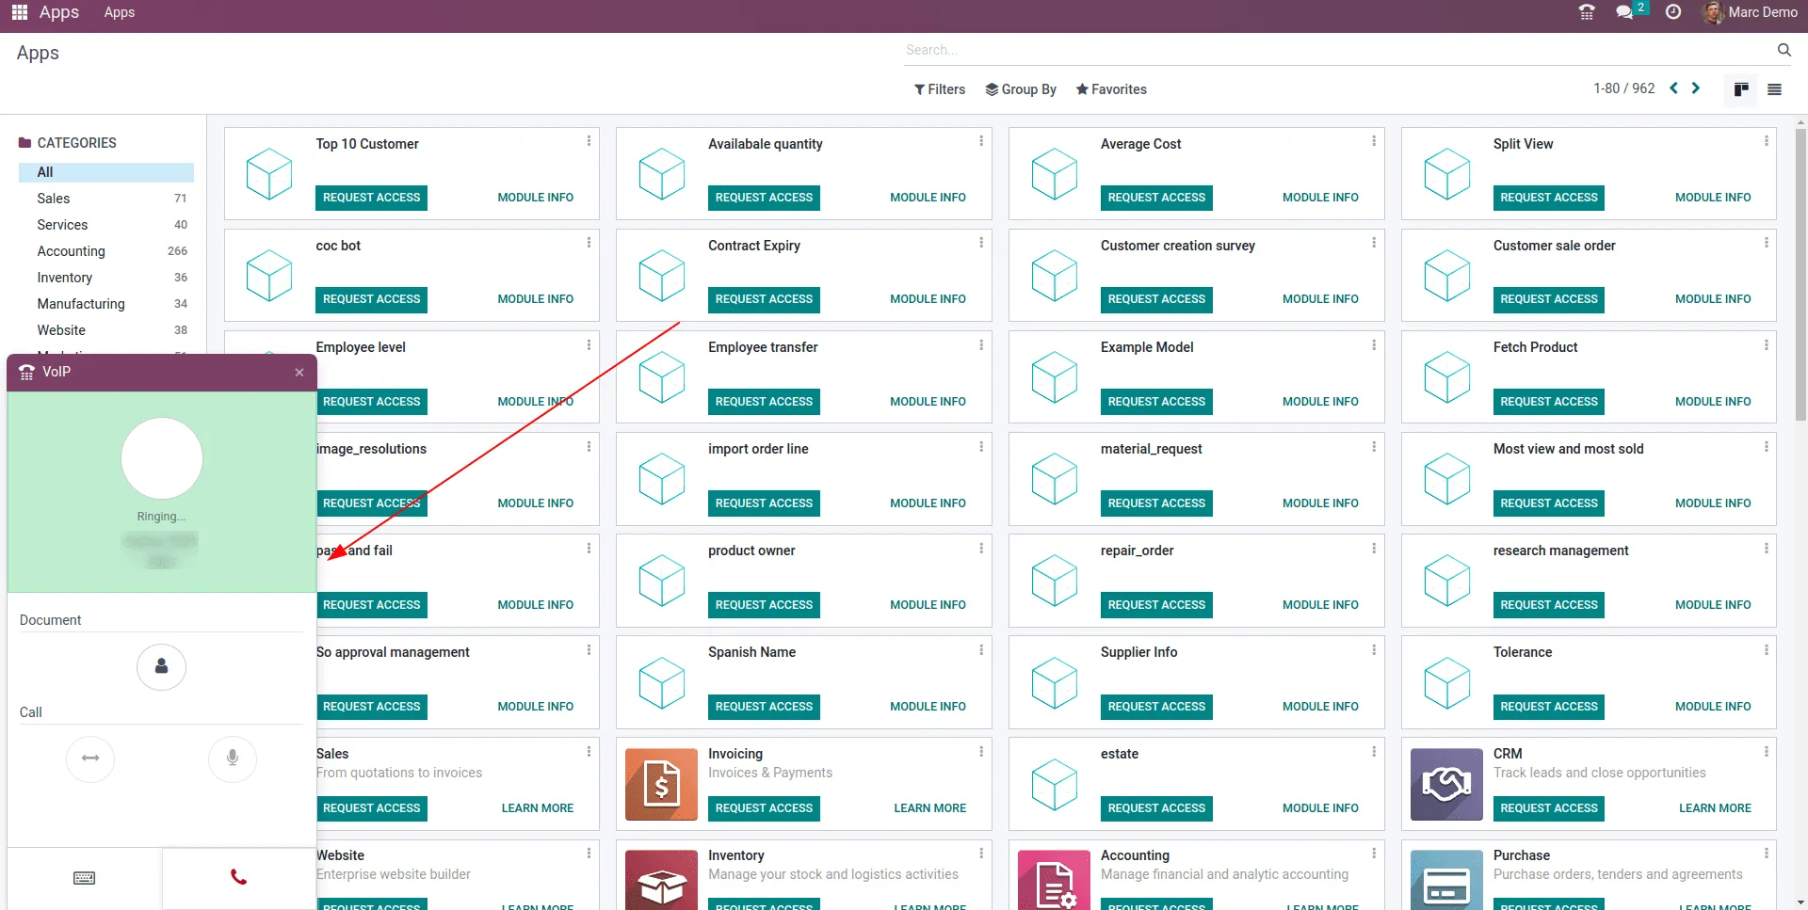1808x910 pixels.
Task: Open the Favorites dropdown
Action: pos(1111,89)
